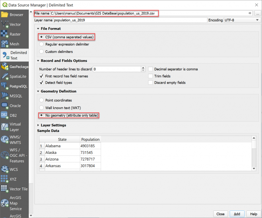Select the Raster source icon
This screenshot has height=218, width=262.
[x=4, y=34]
